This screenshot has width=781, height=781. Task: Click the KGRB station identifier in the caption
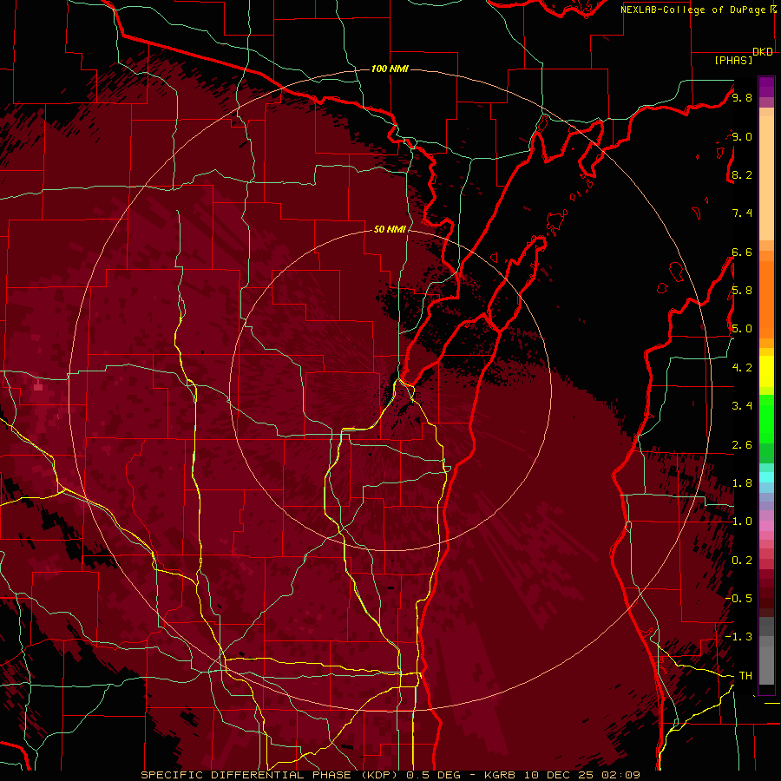click(x=501, y=775)
